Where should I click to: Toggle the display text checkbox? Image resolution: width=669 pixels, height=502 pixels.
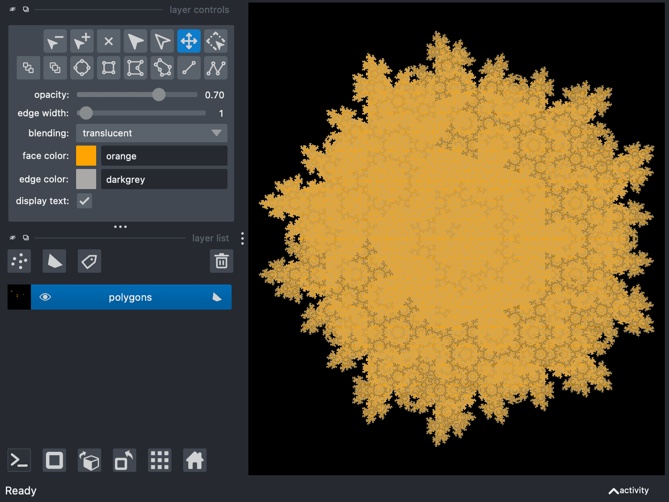(x=84, y=201)
